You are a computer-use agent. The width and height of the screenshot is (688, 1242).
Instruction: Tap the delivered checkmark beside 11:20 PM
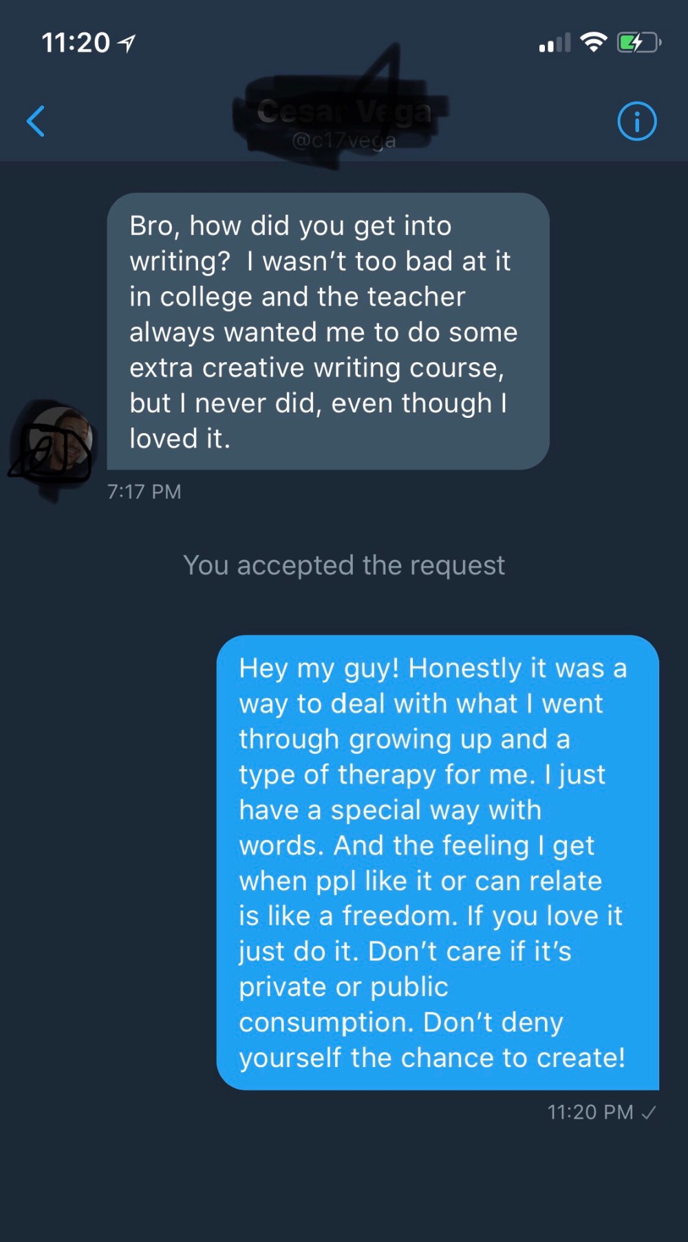click(648, 1112)
